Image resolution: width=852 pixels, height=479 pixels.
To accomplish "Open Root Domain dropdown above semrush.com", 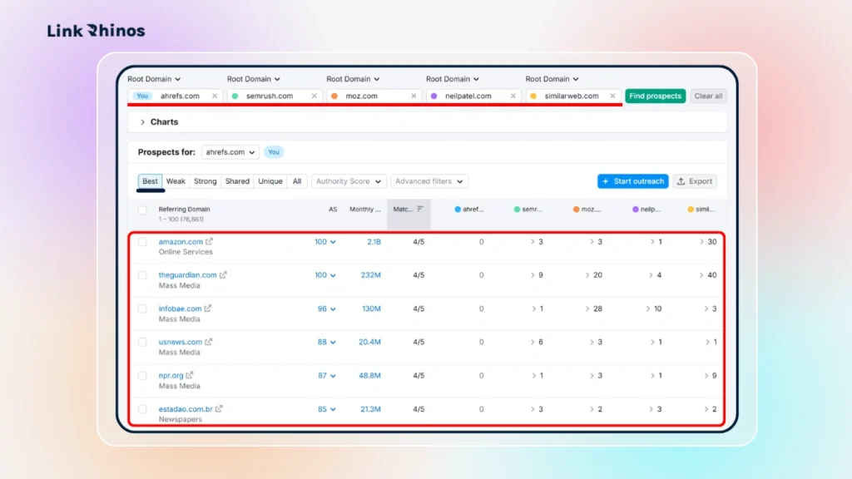I will pyautogui.click(x=253, y=79).
